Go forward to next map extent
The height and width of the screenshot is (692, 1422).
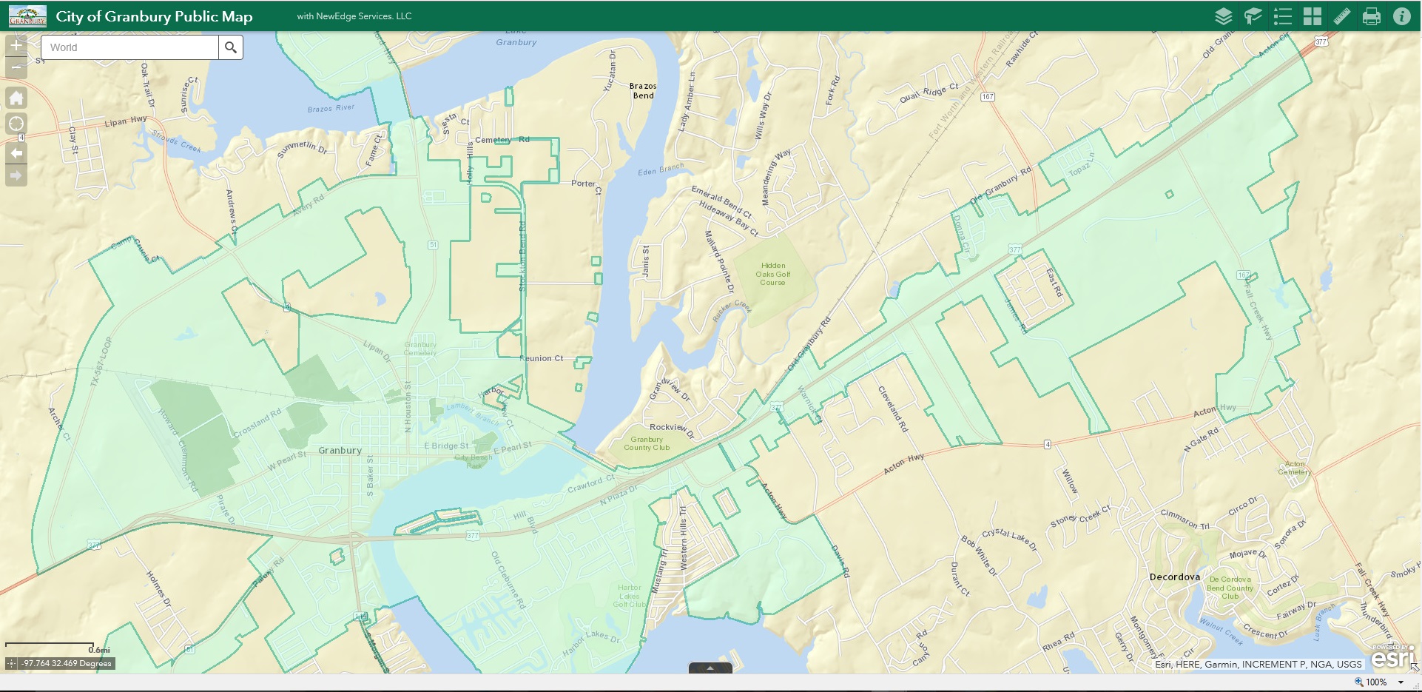point(16,176)
